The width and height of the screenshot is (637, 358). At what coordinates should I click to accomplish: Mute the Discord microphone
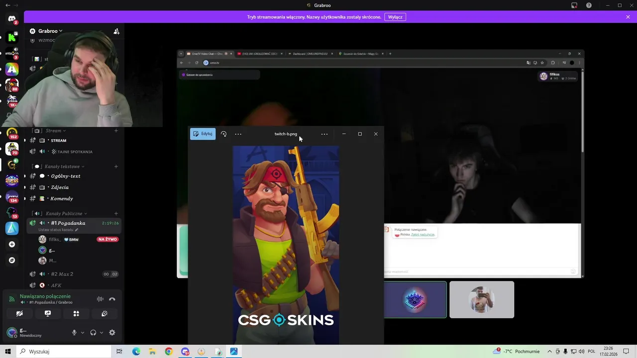pos(74,333)
